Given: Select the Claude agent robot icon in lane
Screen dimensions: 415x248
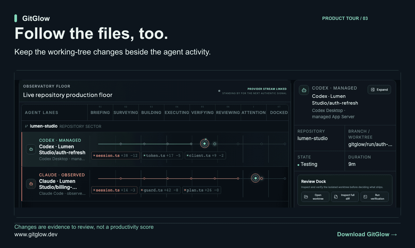Looking at the screenshot, I should (31, 184).
